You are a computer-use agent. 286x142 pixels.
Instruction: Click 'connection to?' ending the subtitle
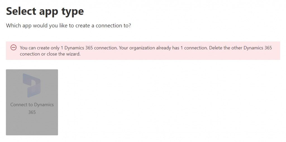coord(113,26)
